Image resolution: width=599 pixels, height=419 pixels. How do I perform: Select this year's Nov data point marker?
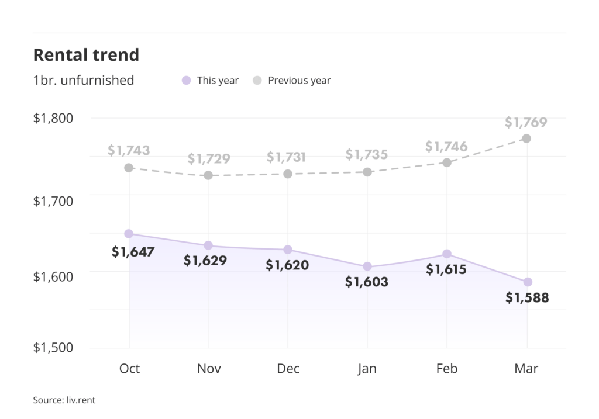point(208,245)
